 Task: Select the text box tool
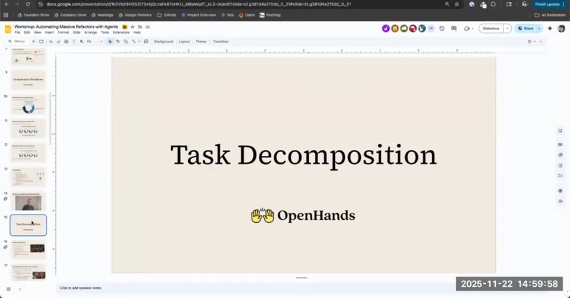coord(118,41)
